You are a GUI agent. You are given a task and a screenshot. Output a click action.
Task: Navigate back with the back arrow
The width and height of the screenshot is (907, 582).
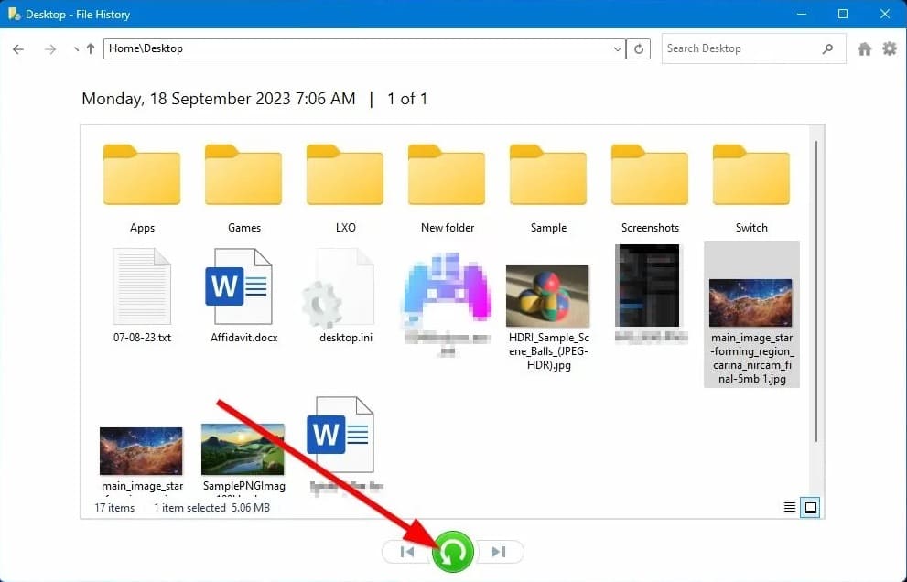[18, 49]
